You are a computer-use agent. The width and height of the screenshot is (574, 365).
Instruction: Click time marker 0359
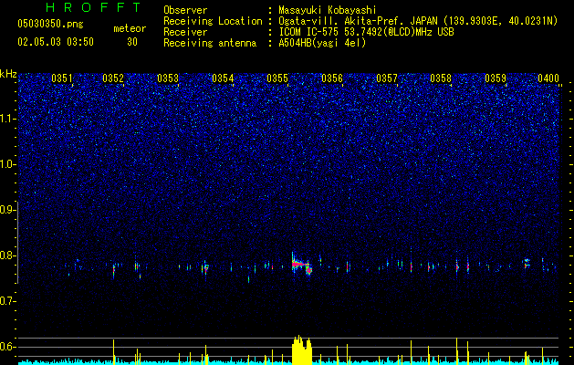pyautogui.click(x=496, y=78)
